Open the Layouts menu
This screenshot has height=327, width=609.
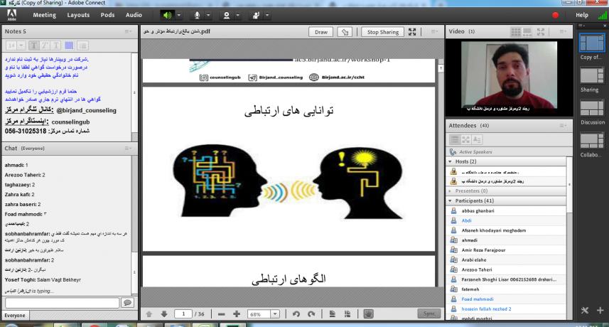[x=78, y=15]
